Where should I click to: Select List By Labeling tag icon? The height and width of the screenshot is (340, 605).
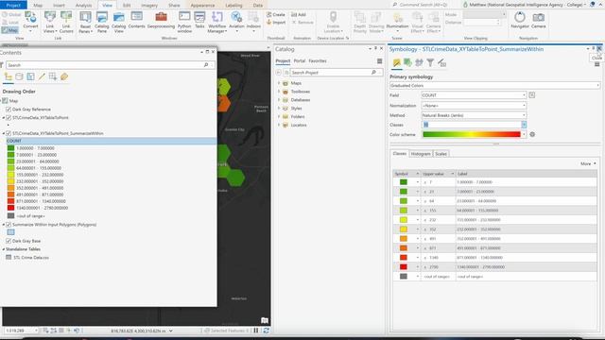(x=64, y=76)
